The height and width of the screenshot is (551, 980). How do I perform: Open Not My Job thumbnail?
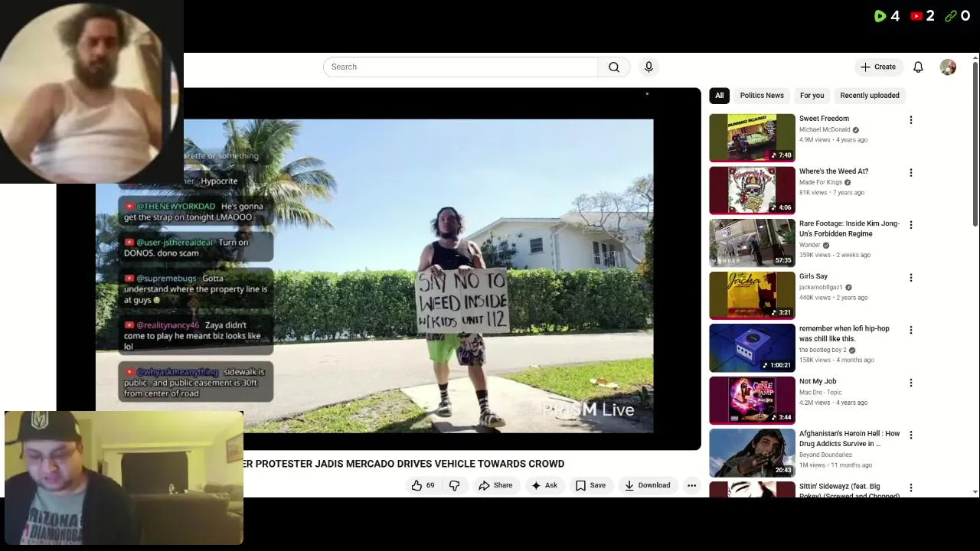752,400
